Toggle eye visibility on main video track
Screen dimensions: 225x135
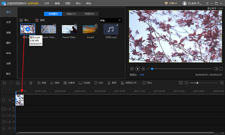tap(13, 99)
